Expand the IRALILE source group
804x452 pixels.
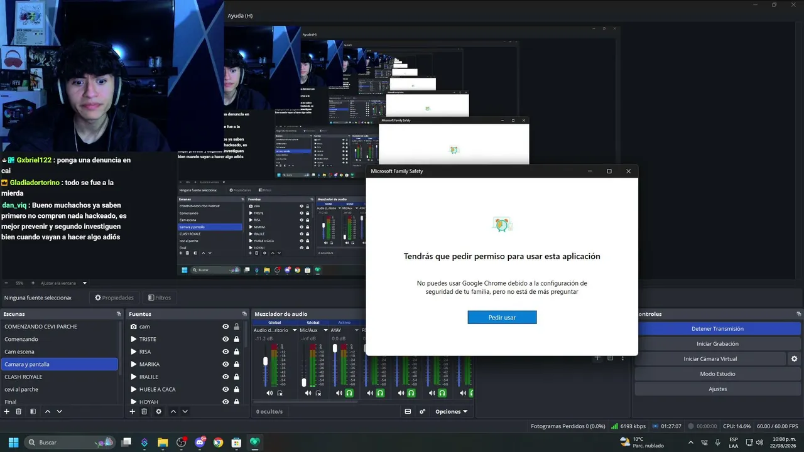coord(134,377)
